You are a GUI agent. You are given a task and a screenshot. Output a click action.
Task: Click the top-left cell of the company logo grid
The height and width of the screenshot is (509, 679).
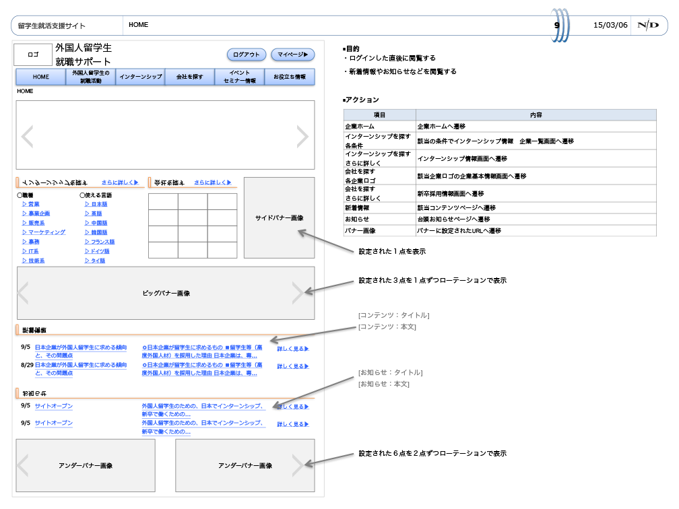(163, 201)
